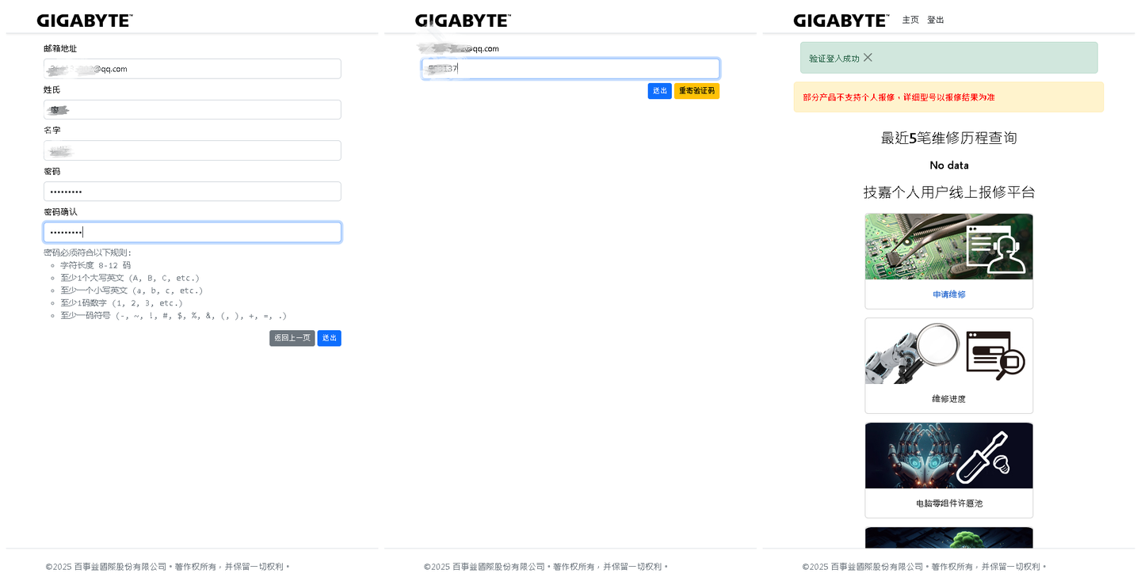This screenshot has width=1141, height=581.
Task: Click the 密码确认 field label
Action: [x=60, y=211]
